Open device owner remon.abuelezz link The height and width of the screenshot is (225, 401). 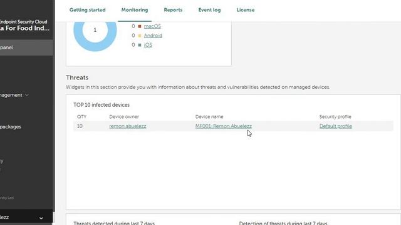pos(128,126)
